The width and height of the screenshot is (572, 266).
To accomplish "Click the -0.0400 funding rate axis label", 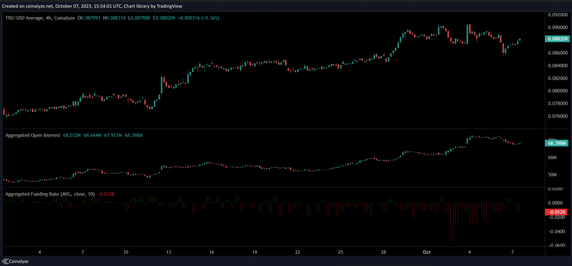I will tap(556, 232).
